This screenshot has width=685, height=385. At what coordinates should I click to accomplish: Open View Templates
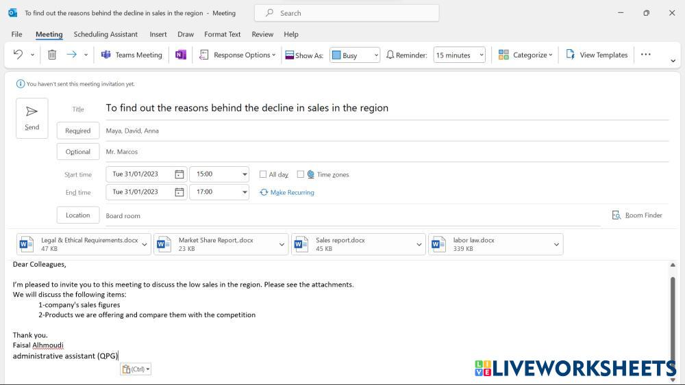tap(596, 55)
